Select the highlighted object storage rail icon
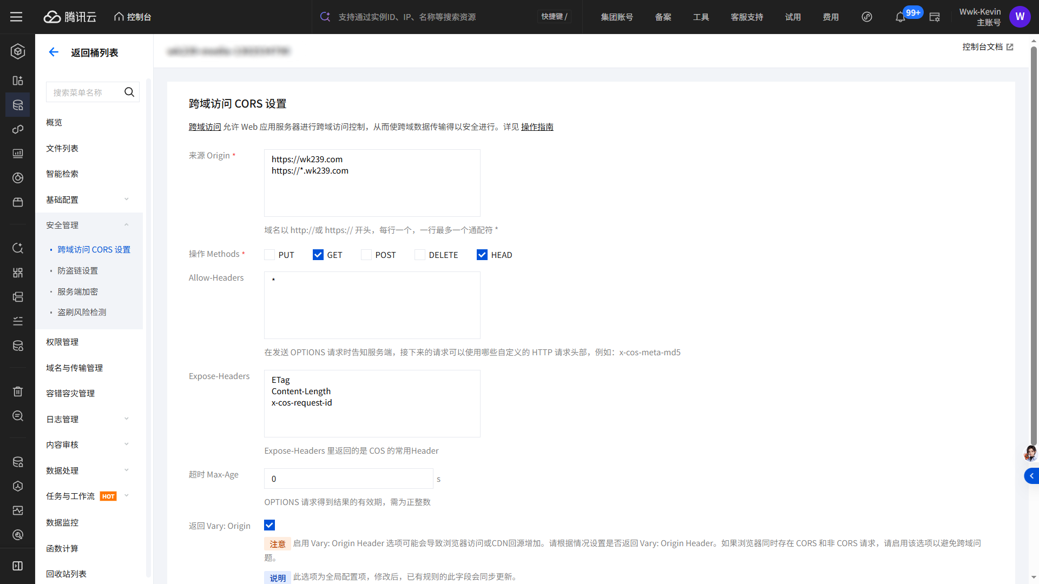 click(18, 105)
